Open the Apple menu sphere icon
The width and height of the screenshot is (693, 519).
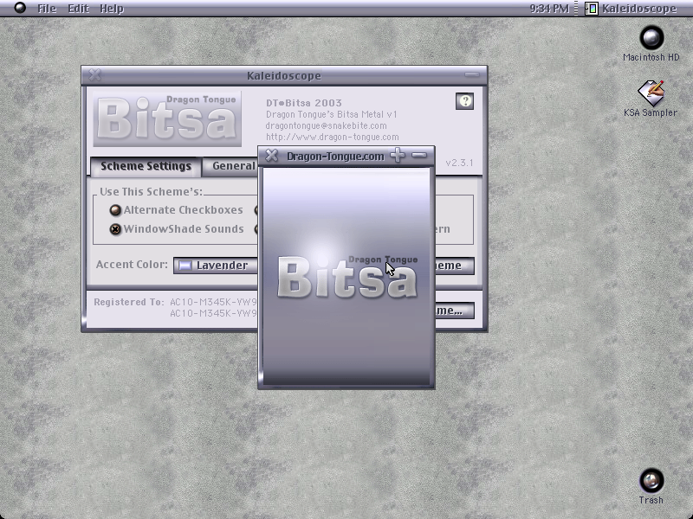click(x=20, y=8)
